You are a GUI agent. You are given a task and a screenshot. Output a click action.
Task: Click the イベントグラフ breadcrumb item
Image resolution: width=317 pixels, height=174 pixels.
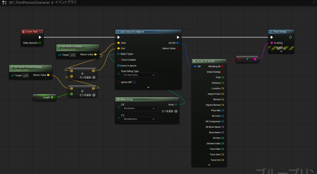(x=66, y=2)
